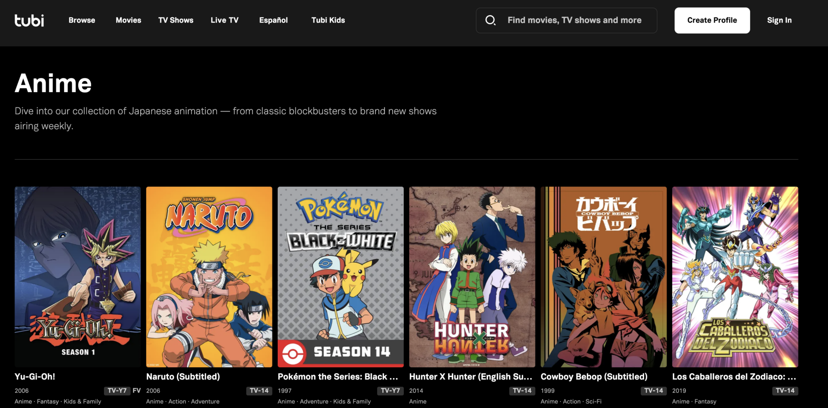
Task: Select the Cowboy Bebop (Subtitled) poster
Action: click(603, 276)
